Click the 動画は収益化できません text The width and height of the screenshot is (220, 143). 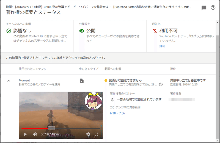pos(125,80)
